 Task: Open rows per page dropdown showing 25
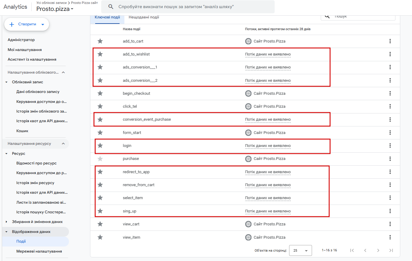(x=300, y=250)
